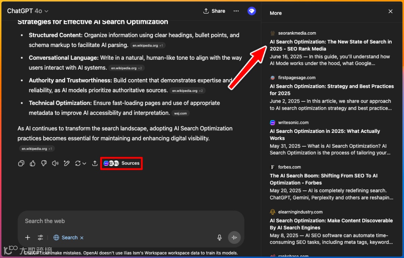Click the Search globe chip
The width and height of the screenshot is (404, 258).
[65, 237]
